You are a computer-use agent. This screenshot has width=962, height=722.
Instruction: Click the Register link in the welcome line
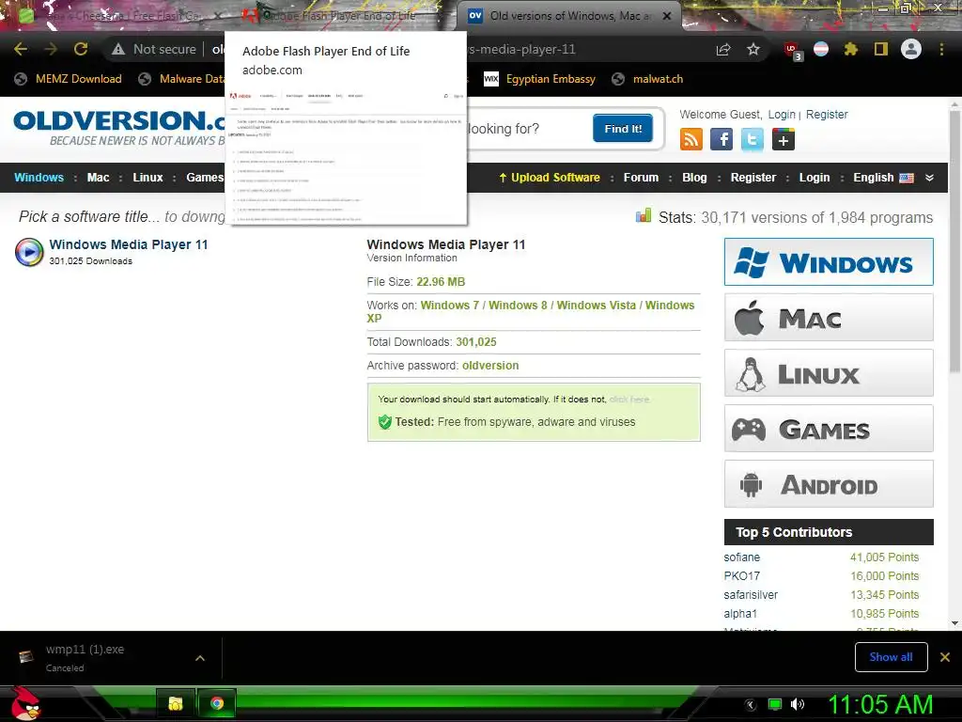827,114
